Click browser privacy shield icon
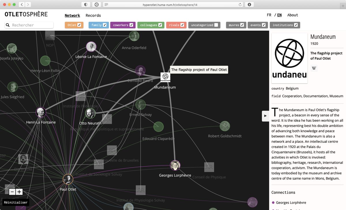The image size is (346, 210). click(86, 5)
